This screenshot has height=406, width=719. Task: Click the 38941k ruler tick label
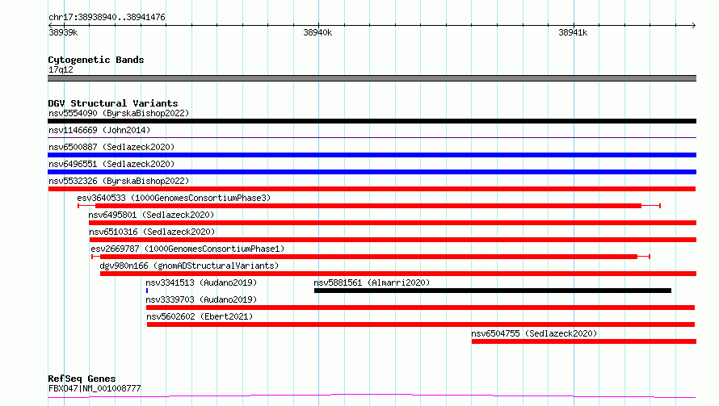[573, 32]
